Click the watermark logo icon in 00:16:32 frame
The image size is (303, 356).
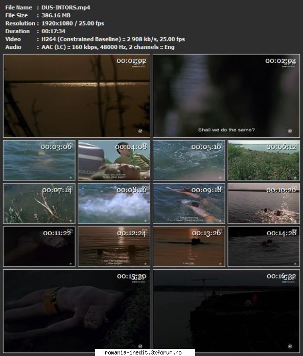tap(290, 346)
